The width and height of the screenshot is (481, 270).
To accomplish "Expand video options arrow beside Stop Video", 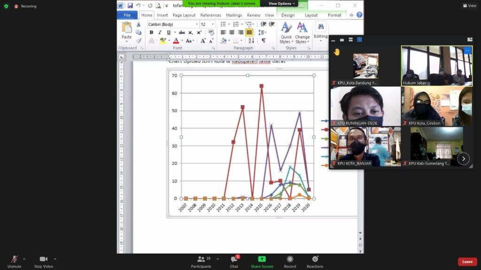I will coord(55,259).
